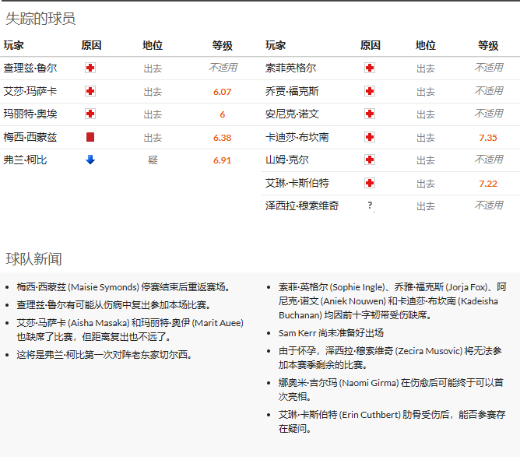The width and height of the screenshot is (520, 460).
Task: Open player 安尼克·诺文 profile link
Action: [x=292, y=114]
